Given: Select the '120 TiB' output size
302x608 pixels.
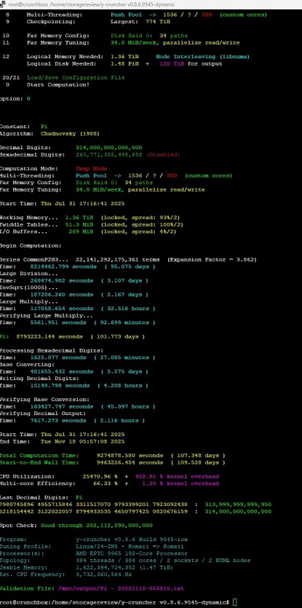Looking at the screenshot, I should click(x=172, y=63).
